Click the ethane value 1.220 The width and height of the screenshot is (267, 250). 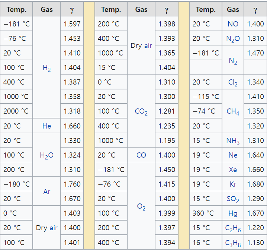click(x=255, y=228)
